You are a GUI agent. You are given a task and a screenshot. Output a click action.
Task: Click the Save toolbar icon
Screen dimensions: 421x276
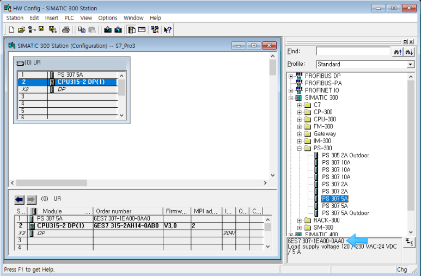(x=41, y=29)
